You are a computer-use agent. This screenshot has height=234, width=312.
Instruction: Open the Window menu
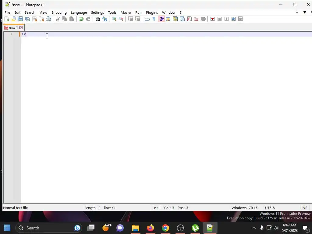coord(168,12)
